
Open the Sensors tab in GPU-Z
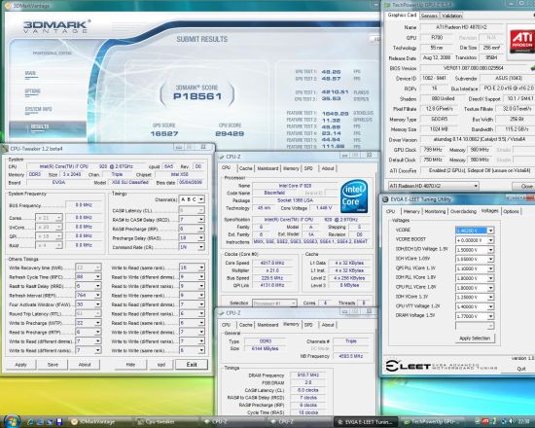429,16
